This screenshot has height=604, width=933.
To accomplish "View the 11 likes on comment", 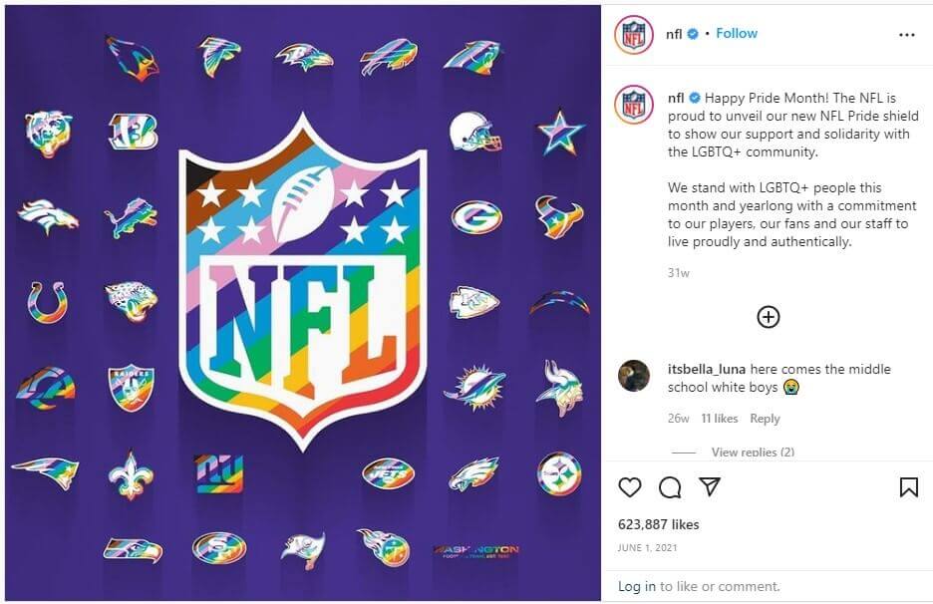I will pyautogui.click(x=719, y=419).
